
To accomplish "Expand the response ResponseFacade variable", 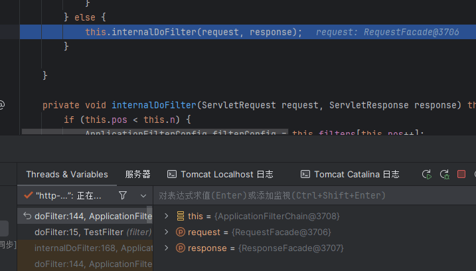I will (167, 248).
